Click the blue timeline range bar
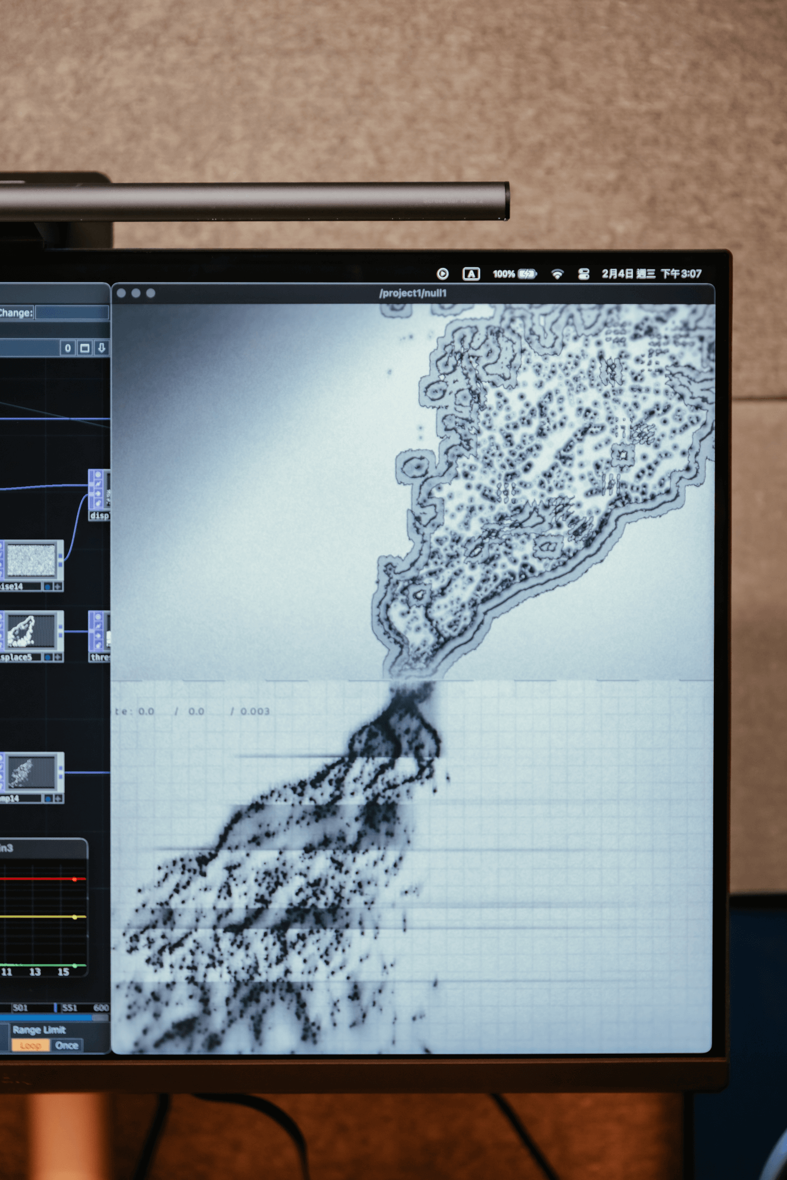Screen dimensions: 787x1180 pyautogui.click(x=47, y=1018)
